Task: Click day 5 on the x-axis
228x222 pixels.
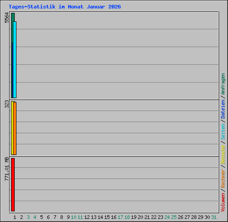Action: [41, 217]
